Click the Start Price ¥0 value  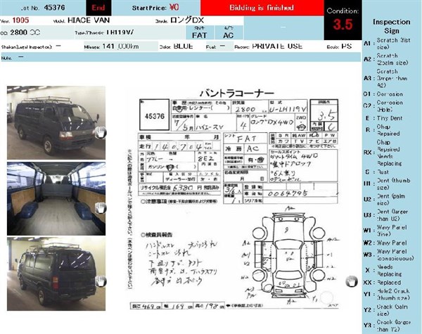pyautogui.click(x=174, y=7)
